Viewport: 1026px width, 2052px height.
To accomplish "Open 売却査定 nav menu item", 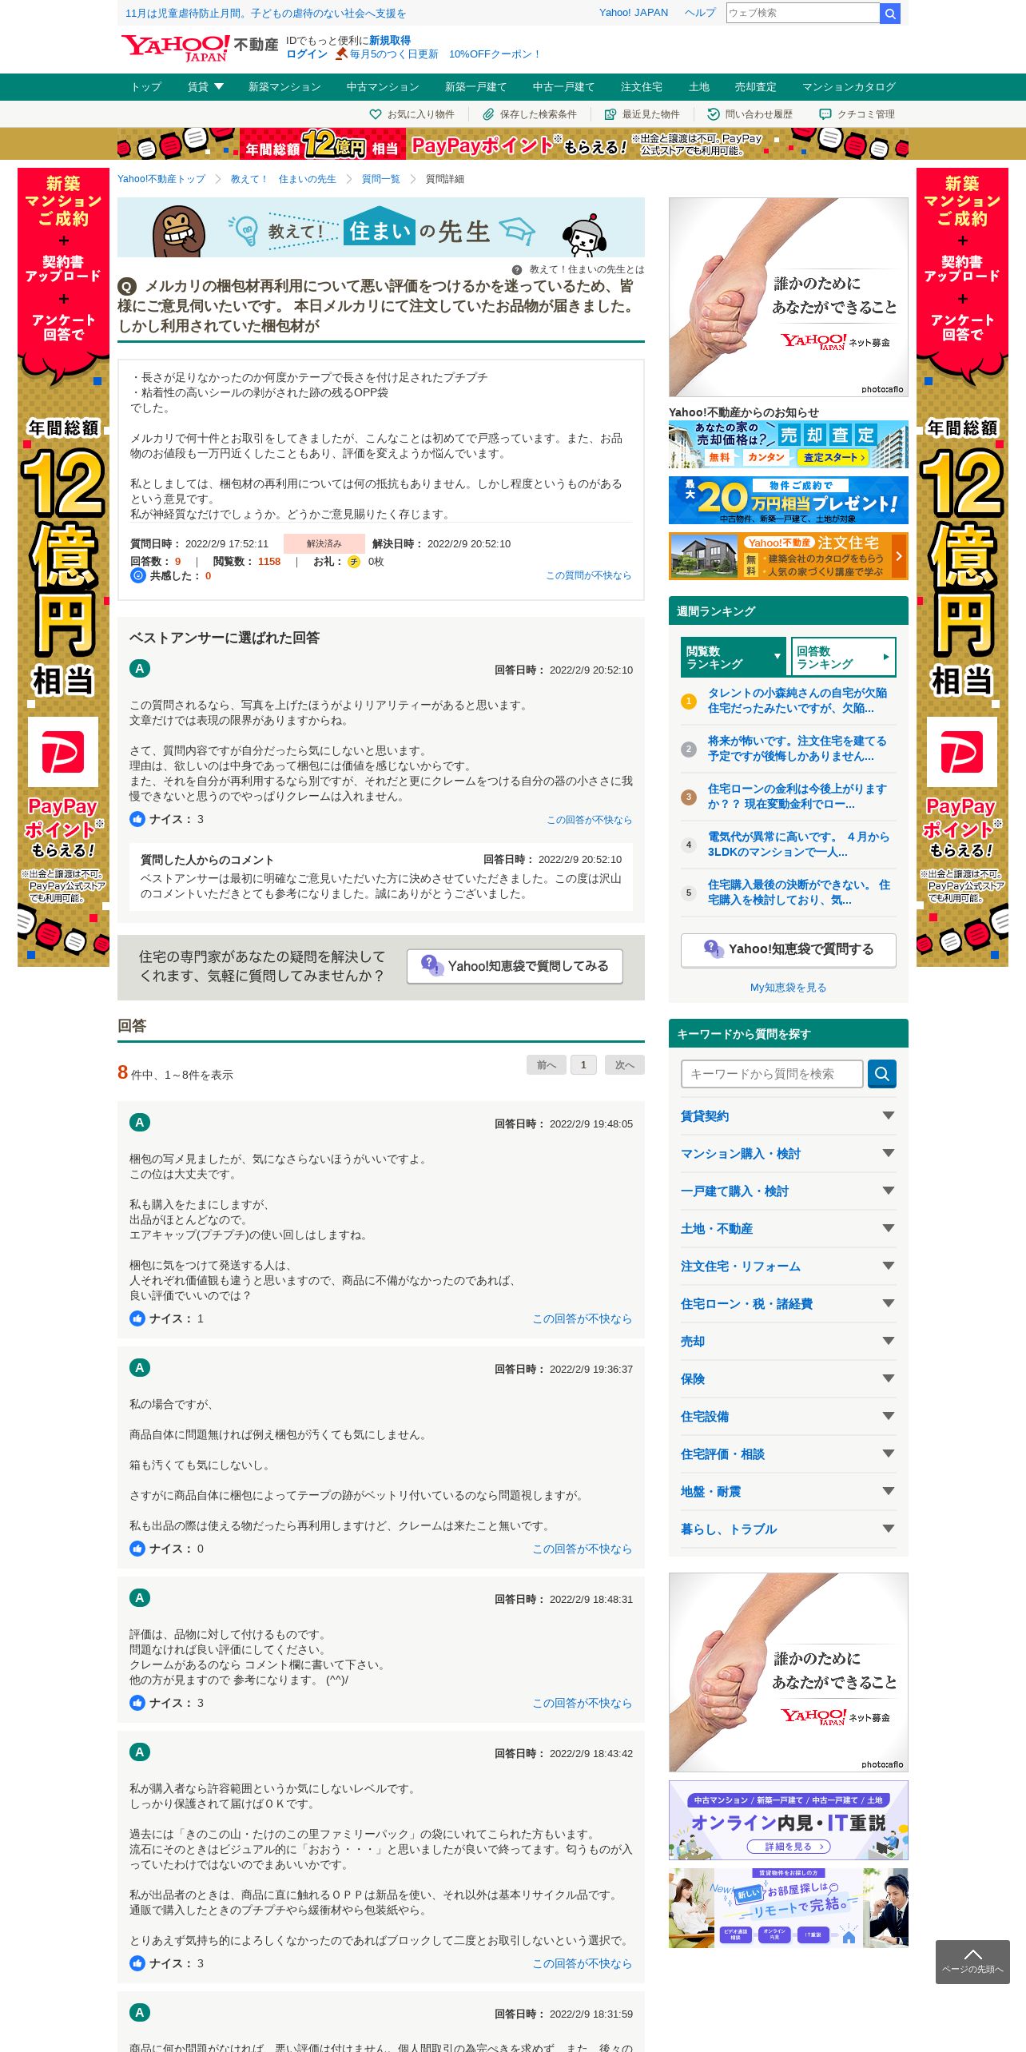I will coord(756,87).
